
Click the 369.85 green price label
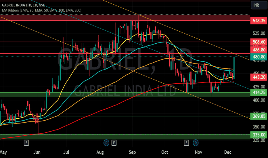[259, 116]
